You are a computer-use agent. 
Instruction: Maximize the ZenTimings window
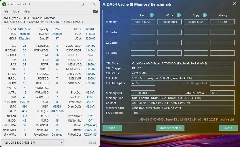(x=82, y=4)
